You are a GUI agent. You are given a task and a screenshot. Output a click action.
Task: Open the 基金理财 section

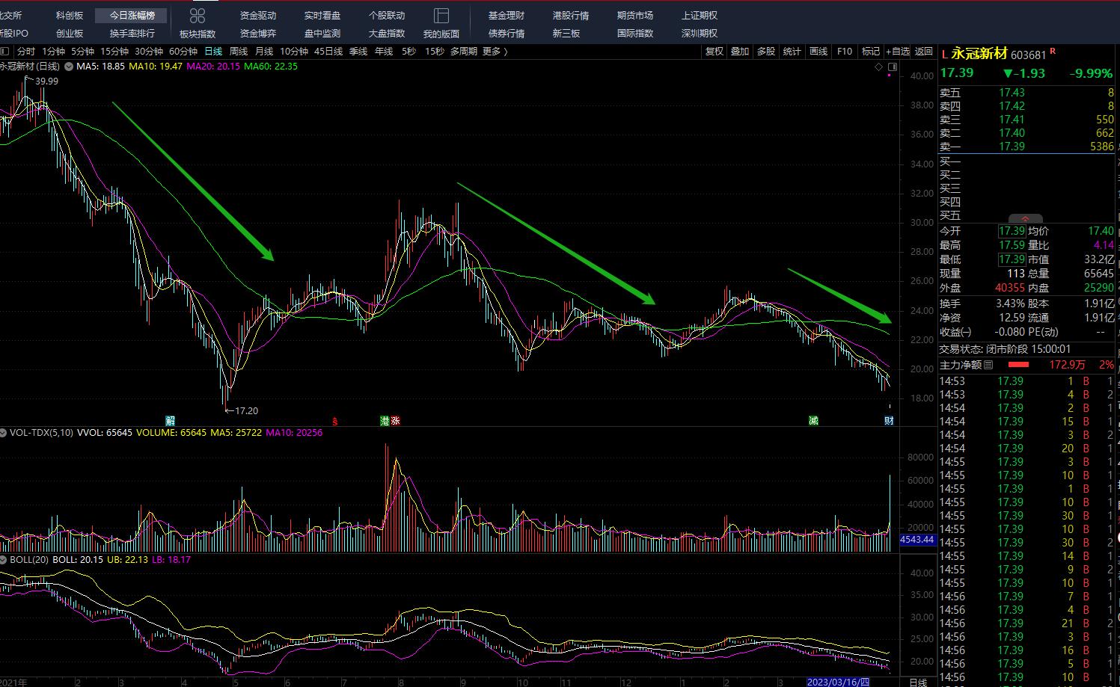[507, 16]
